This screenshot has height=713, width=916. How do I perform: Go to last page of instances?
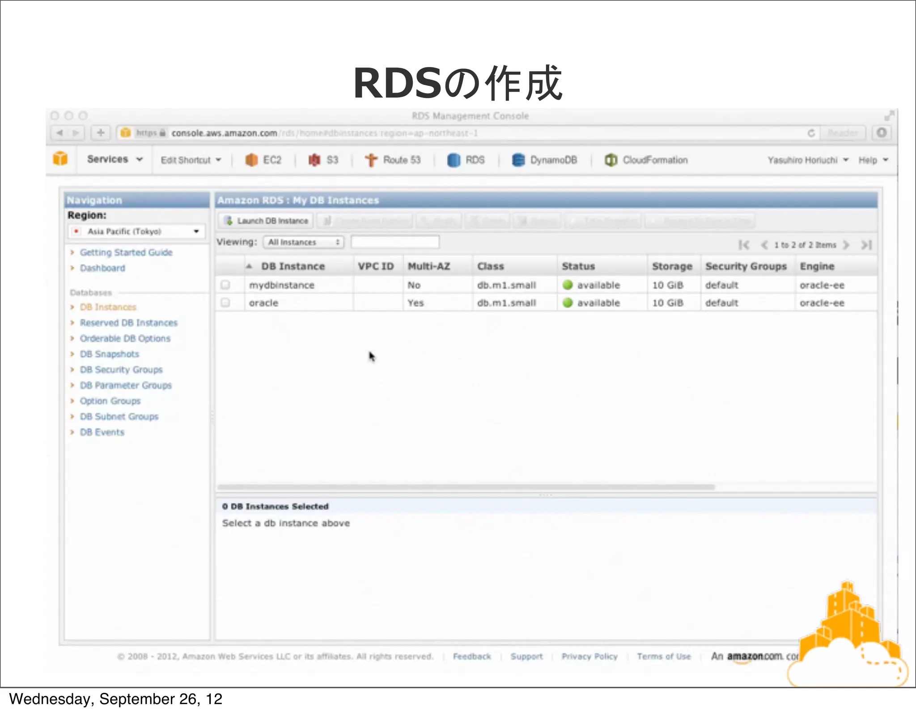tap(866, 245)
